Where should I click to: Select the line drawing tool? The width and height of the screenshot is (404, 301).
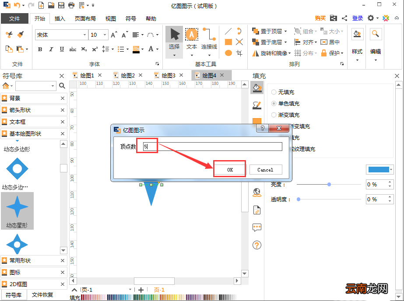click(228, 31)
